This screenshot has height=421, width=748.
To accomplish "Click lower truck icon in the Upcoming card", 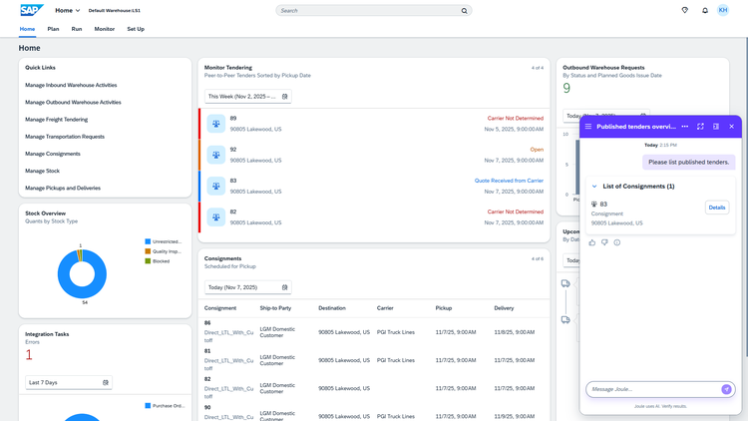I will [x=565, y=320].
